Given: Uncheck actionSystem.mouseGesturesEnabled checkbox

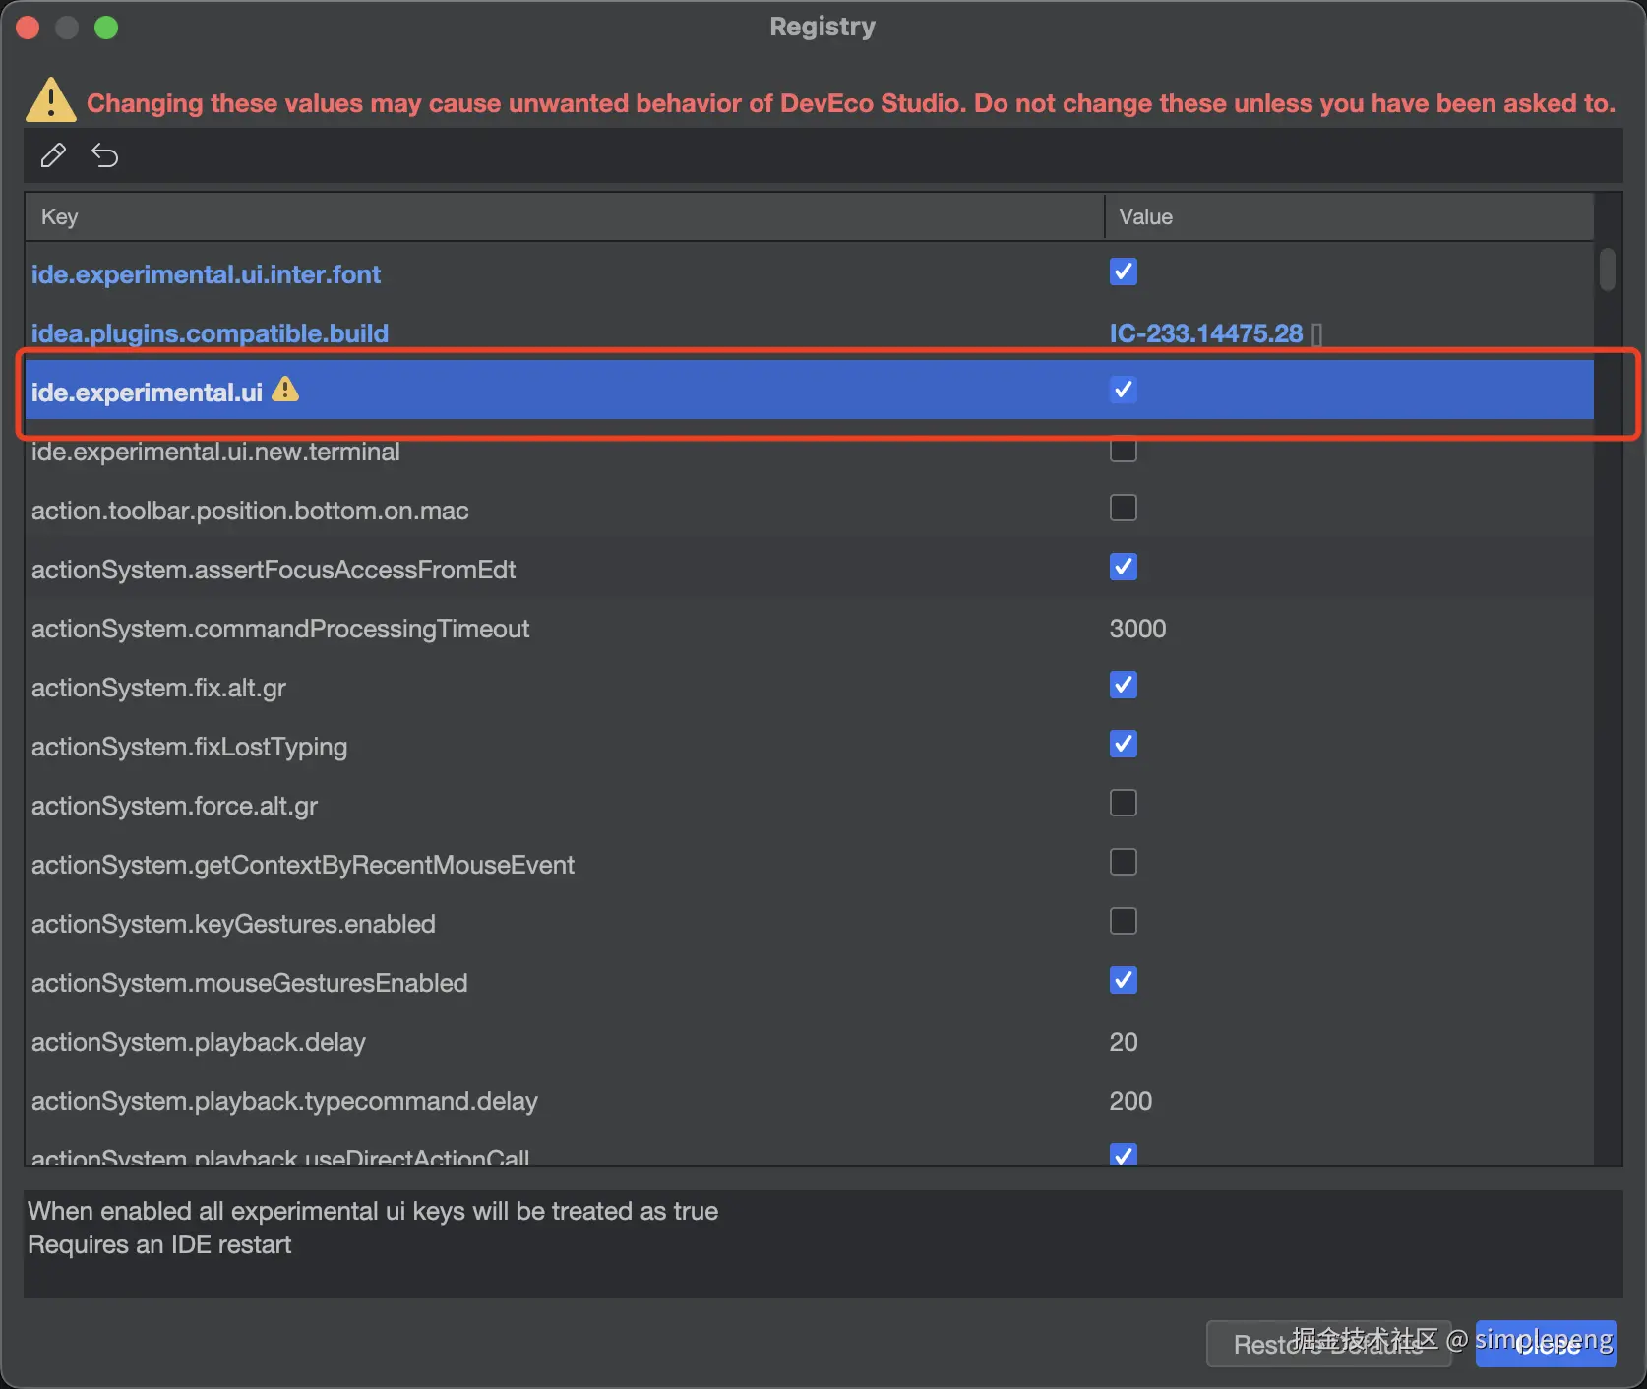Looking at the screenshot, I should [x=1123, y=981].
